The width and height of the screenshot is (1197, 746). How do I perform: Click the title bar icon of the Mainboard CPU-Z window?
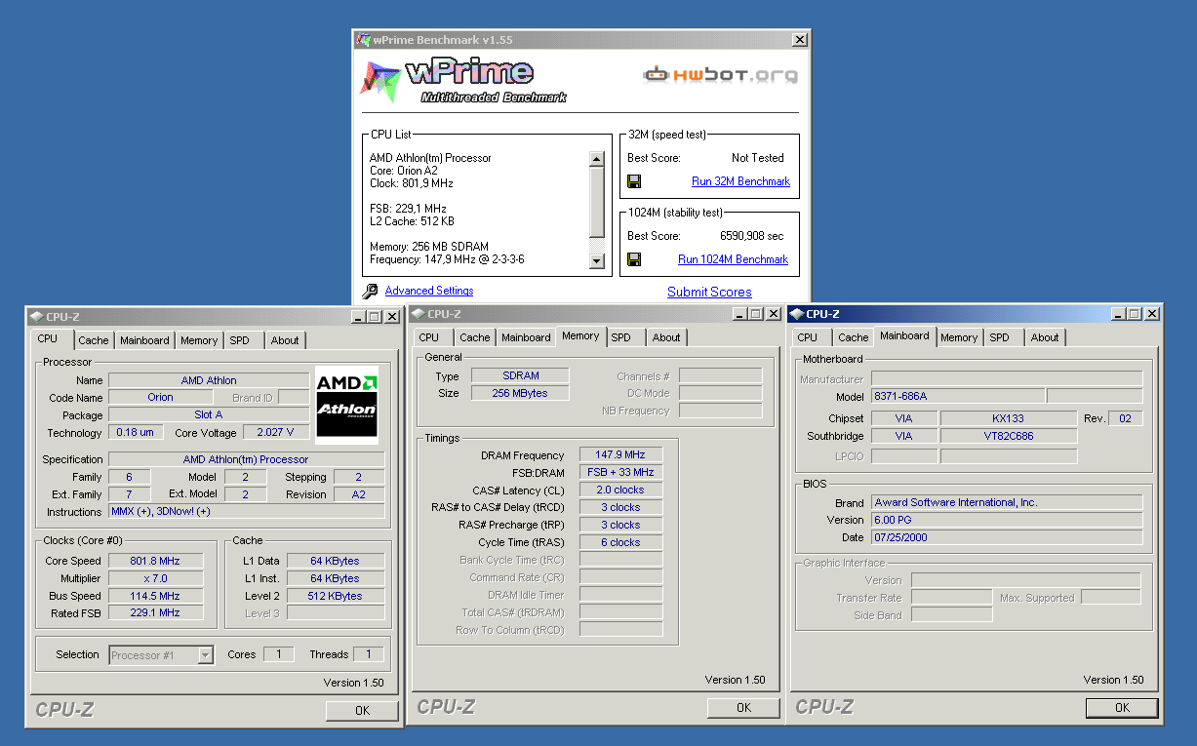[x=796, y=314]
